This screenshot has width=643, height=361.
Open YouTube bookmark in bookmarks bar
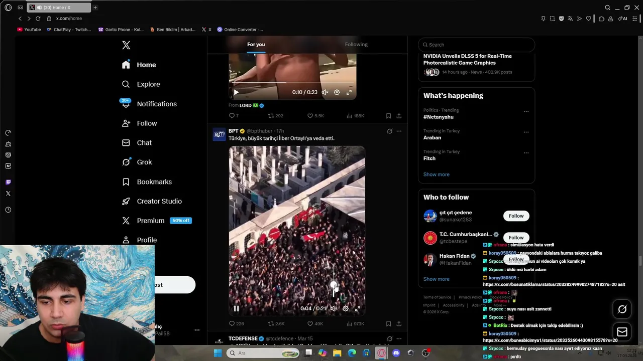(x=29, y=30)
